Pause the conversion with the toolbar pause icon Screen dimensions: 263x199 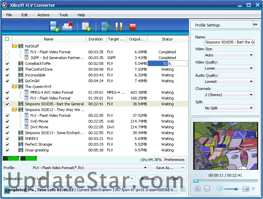(119, 26)
